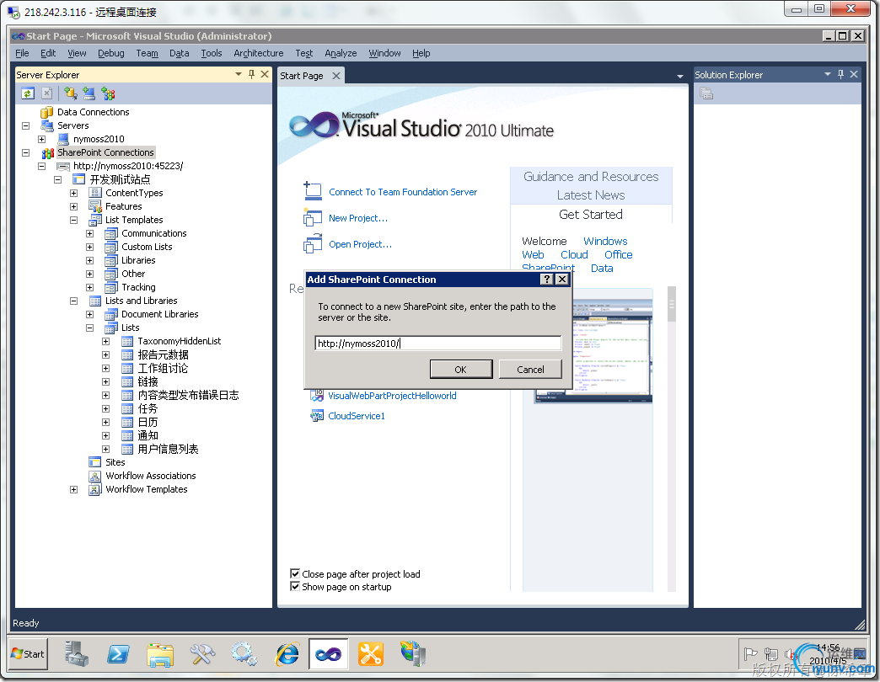Click the Server Manager taskbar icon
The height and width of the screenshot is (682, 880).
pos(76,654)
